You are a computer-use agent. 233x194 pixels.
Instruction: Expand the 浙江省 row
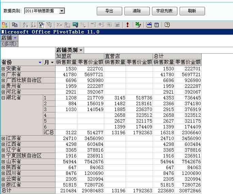pos(3,185)
